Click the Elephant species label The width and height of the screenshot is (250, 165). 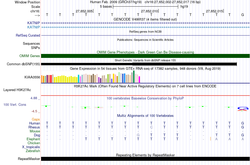pos(33,139)
